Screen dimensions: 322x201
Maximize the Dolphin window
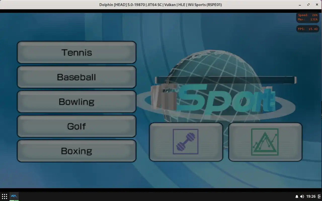coord(308,5)
